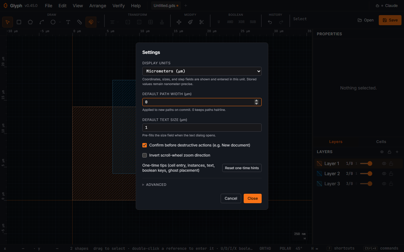Choose the Rectangle draw tool

[19, 22]
